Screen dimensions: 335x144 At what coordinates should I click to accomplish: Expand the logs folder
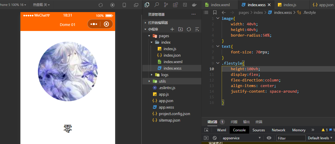point(152,75)
